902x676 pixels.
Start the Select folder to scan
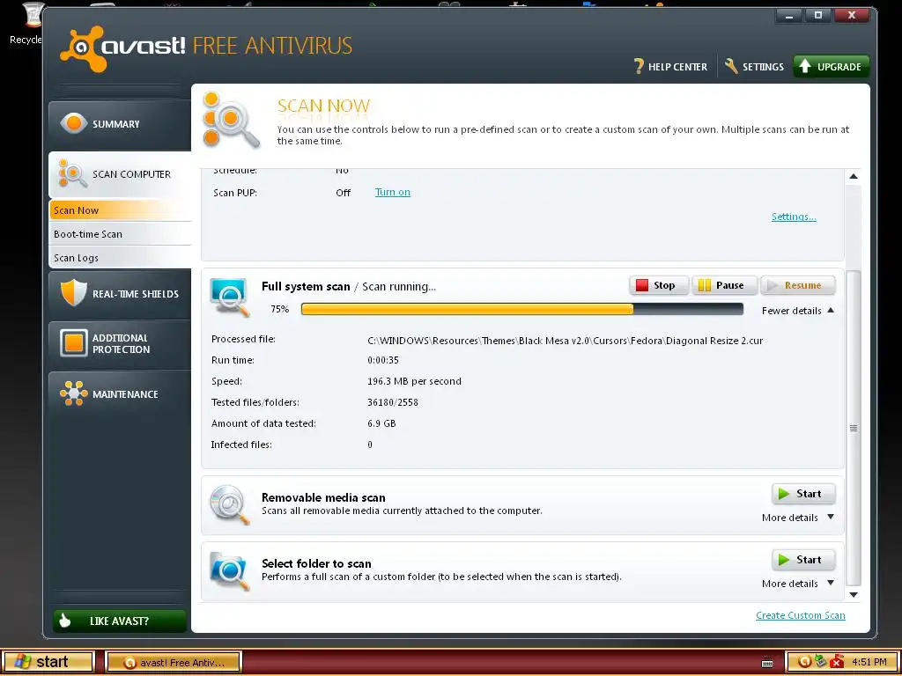tap(803, 560)
